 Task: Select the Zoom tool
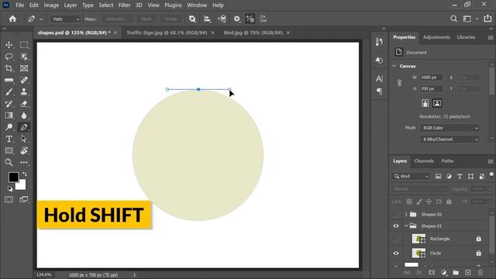(x=9, y=162)
